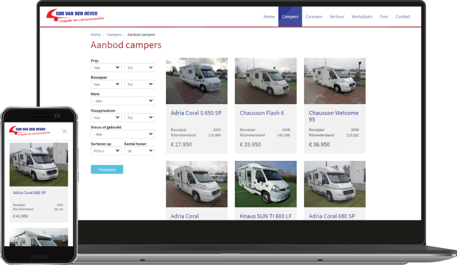Click Chausson Flash 6 title
The image size is (457, 265).
pos(262,113)
